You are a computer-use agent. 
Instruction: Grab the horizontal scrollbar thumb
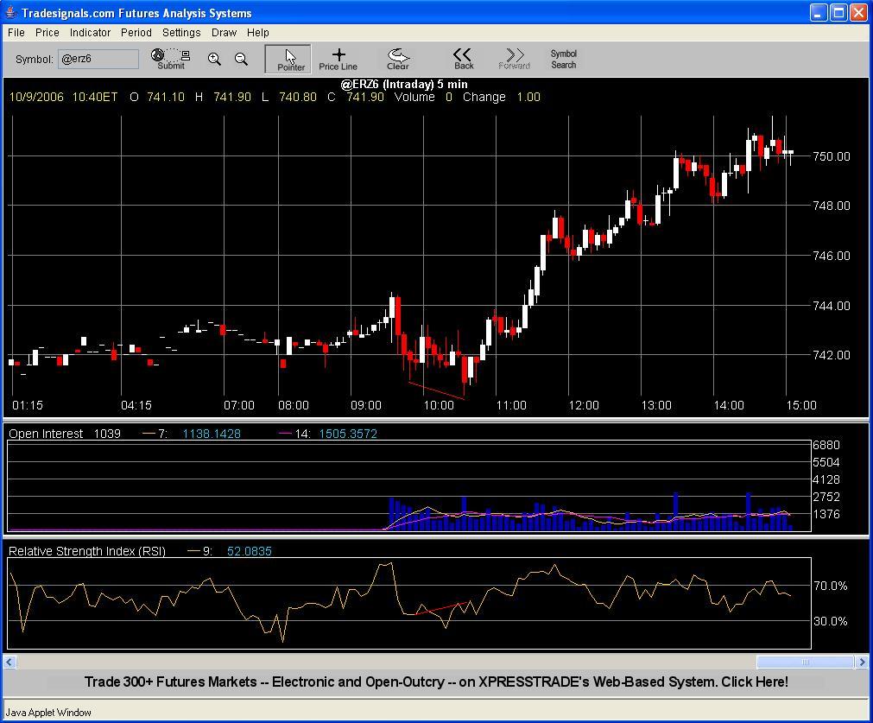[805, 662]
